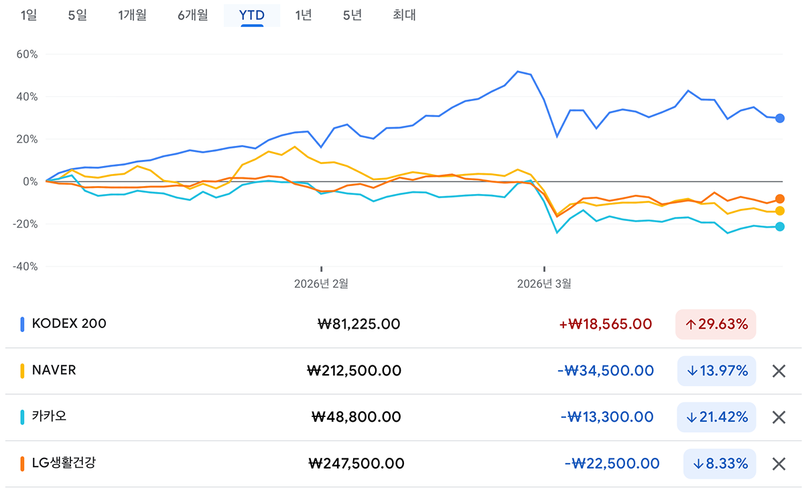Click the KODEX 200 29.63% change badge
The image size is (804, 498).
[x=716, y=325]
